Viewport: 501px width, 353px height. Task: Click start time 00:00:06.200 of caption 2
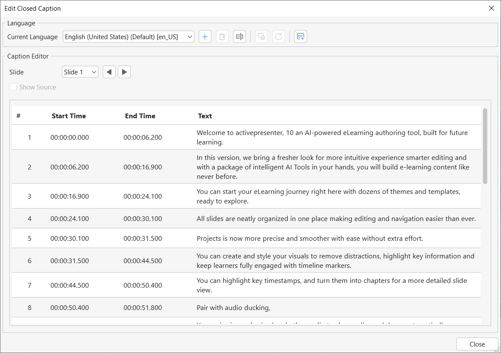click(x=70, y=167)
